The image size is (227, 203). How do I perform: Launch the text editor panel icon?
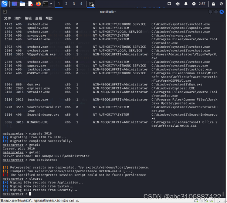pos(30,4)
